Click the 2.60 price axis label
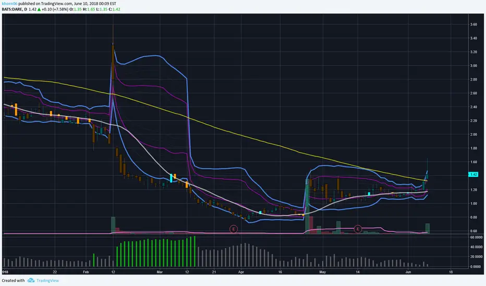This screenshot has height=286, width=486. click(473, 94)
